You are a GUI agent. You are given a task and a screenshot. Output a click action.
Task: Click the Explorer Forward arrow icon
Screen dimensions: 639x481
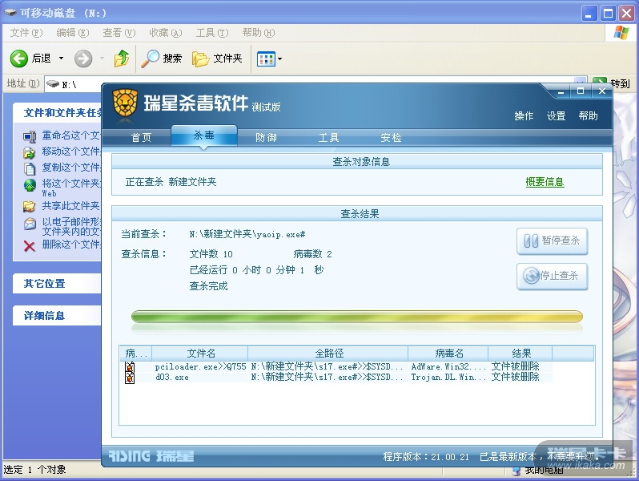coord(83,59)
